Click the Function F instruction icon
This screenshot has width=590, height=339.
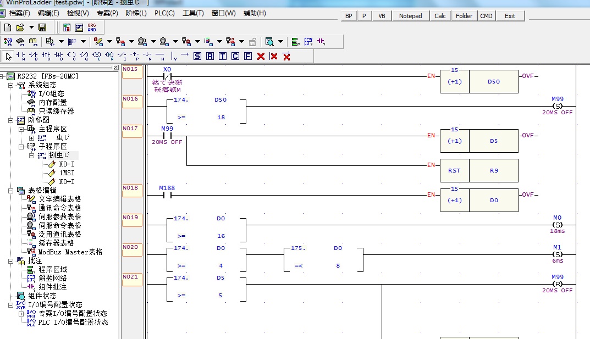coord(248,56)
